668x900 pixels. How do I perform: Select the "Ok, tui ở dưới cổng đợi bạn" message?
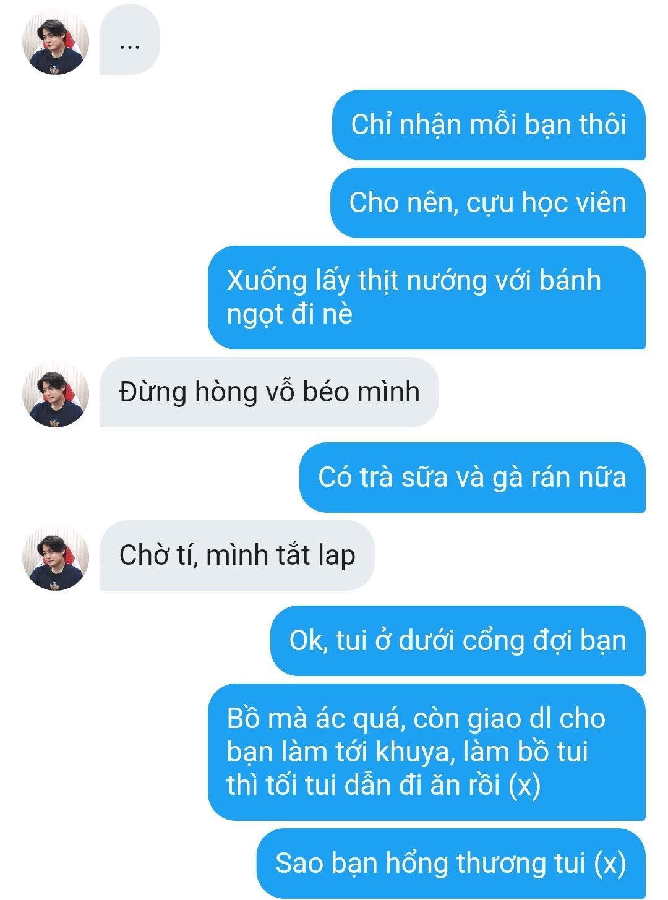[458, 641]
